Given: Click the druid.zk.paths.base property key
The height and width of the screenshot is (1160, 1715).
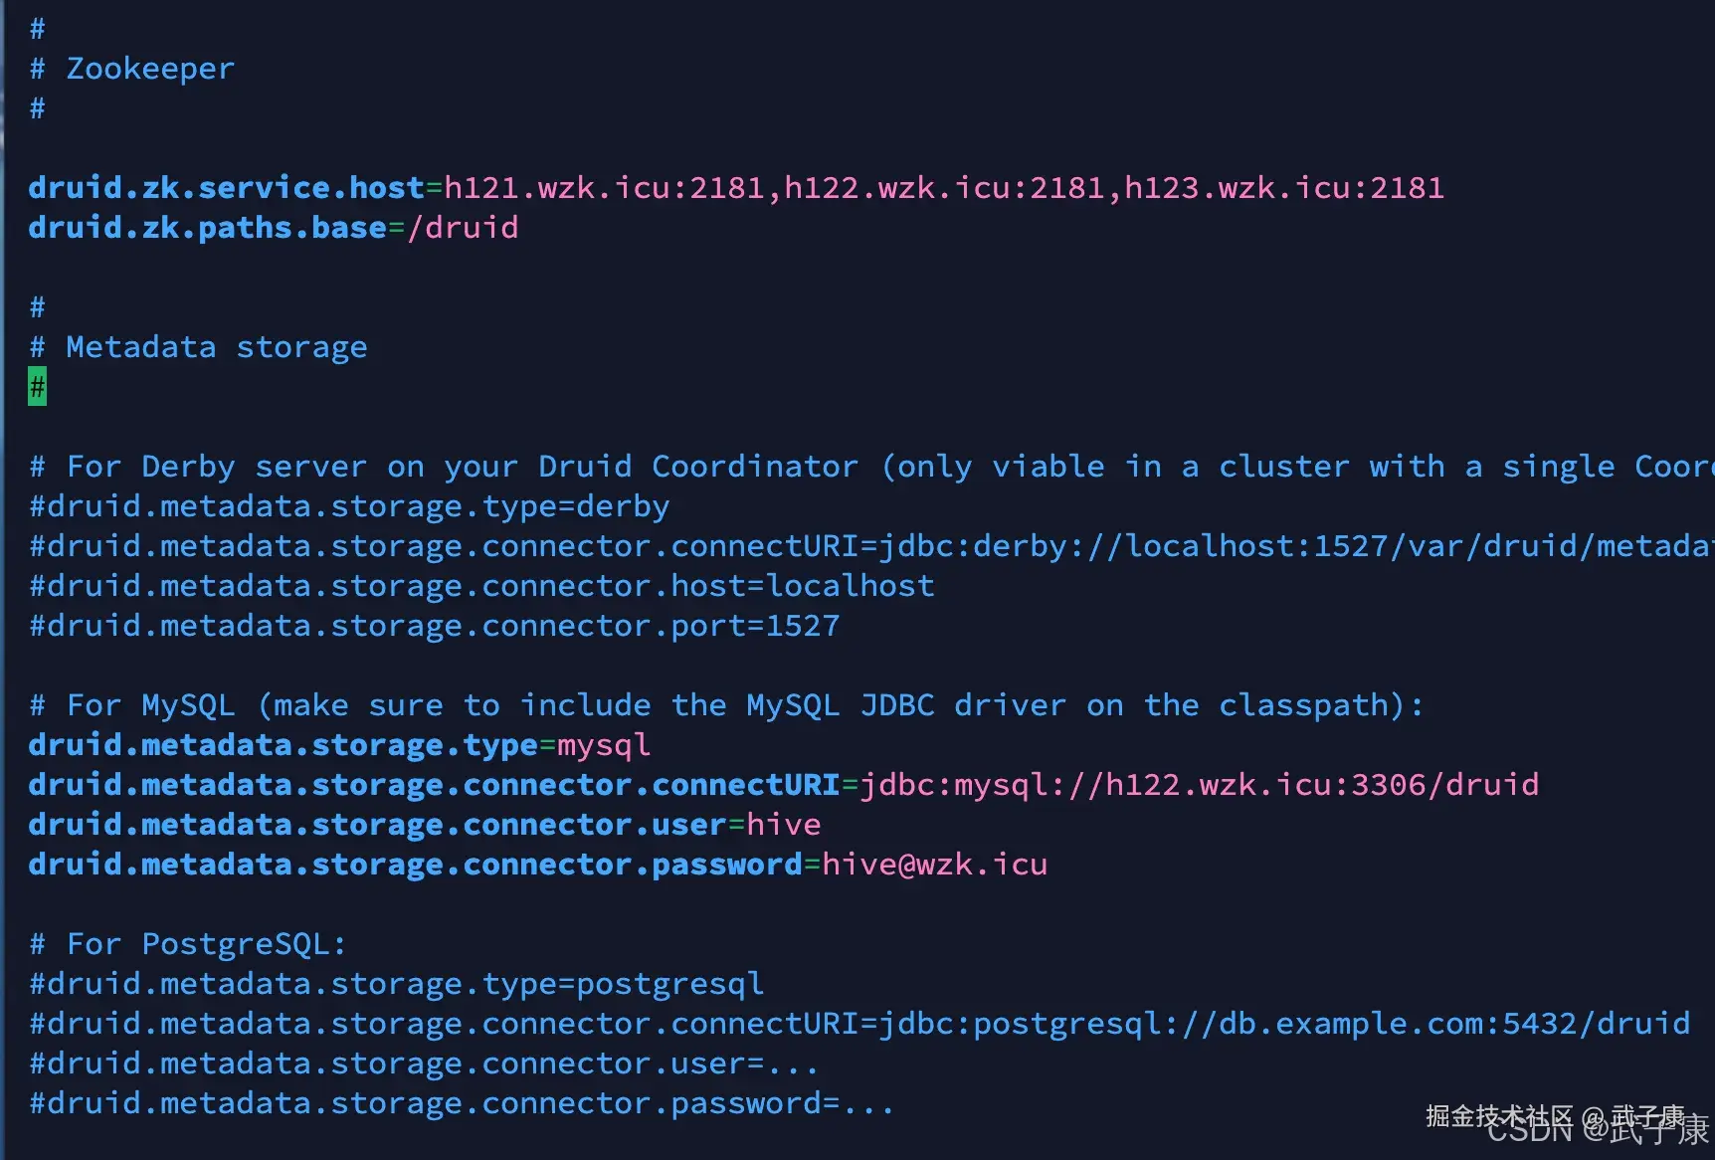Looking at the screenshot, I should click(x=207, y=228).
